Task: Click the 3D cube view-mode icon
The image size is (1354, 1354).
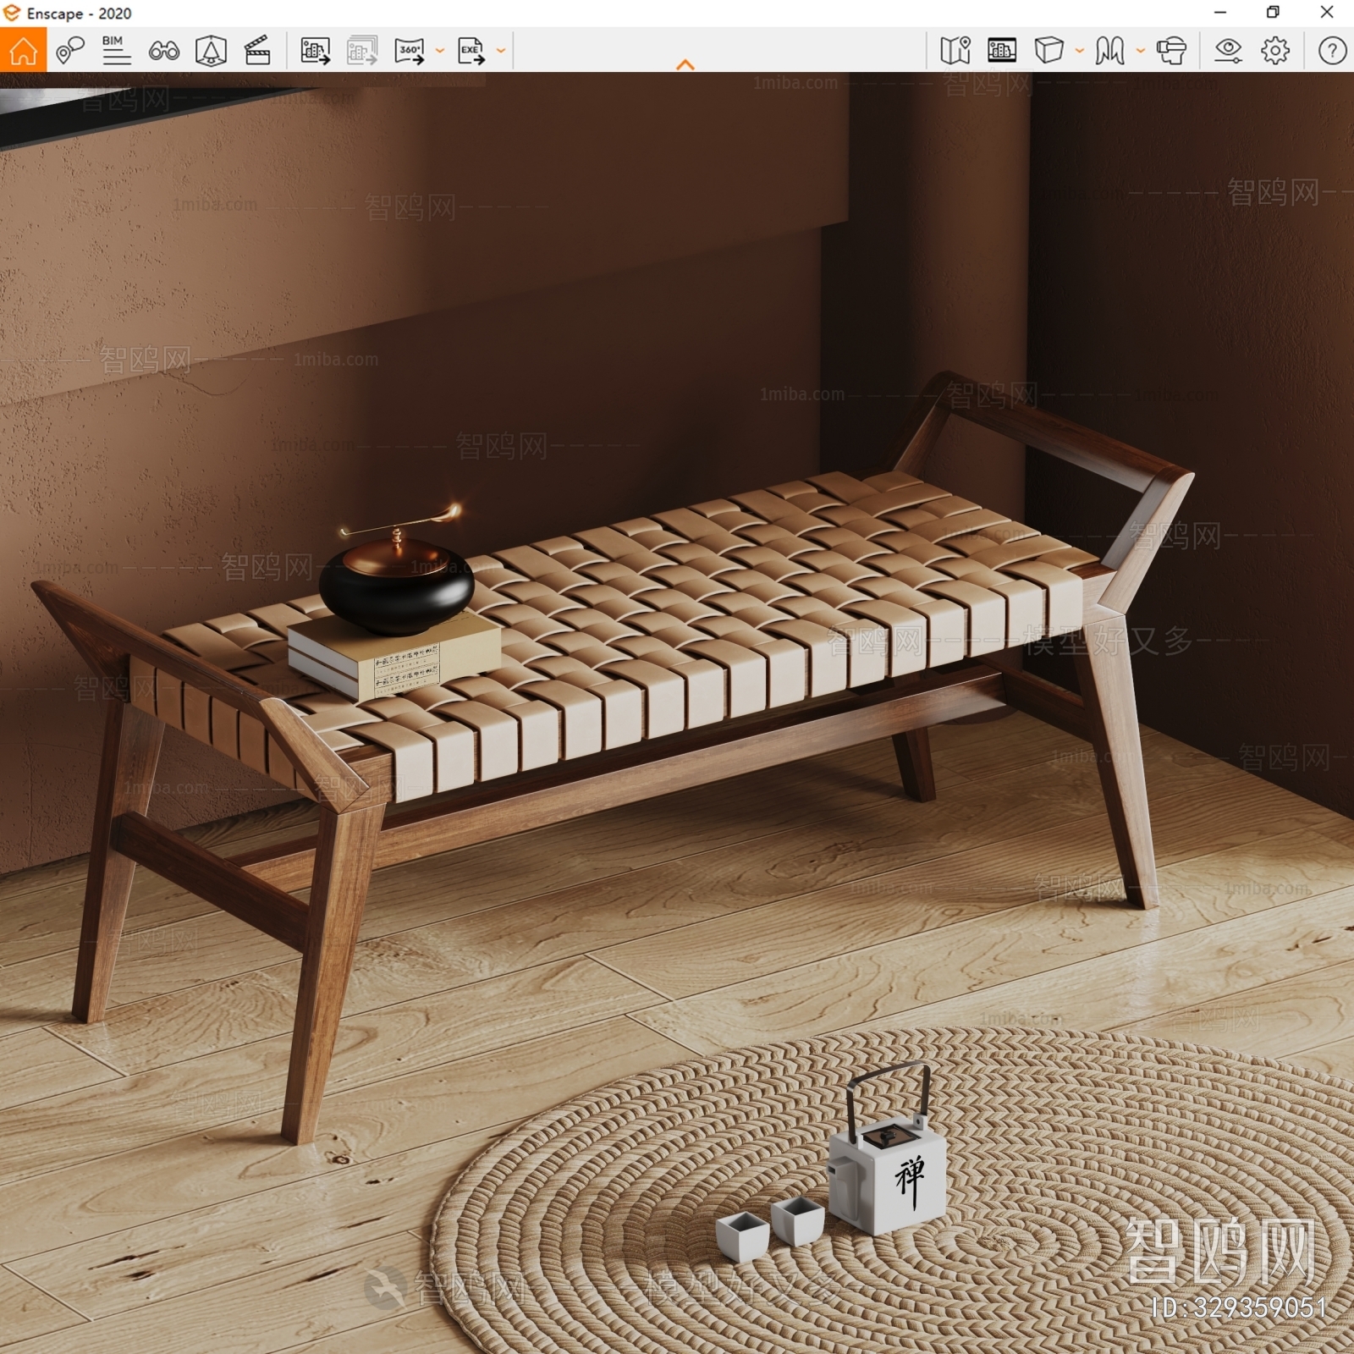Action: click(1049, 51)
